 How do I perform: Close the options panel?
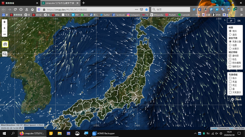236,99
